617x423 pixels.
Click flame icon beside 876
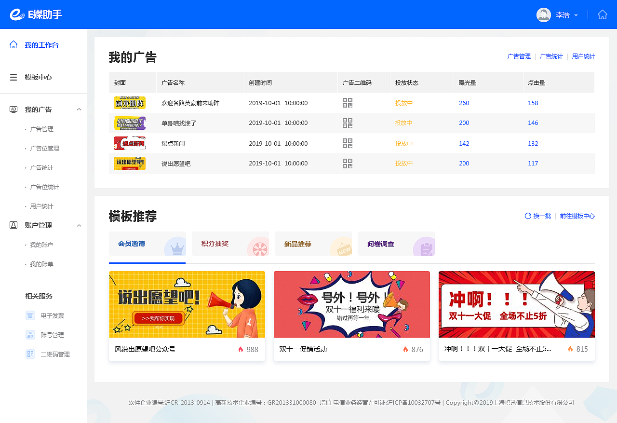click(406, 349)
